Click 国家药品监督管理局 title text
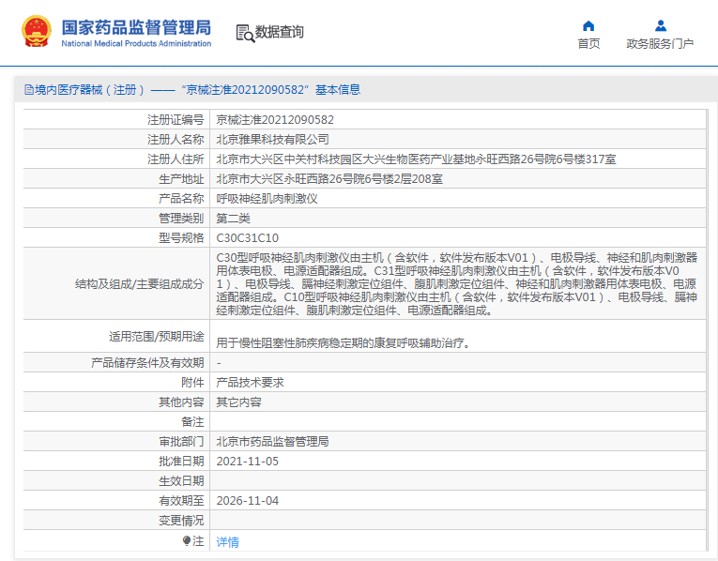The height and width of the screenshot is (561, 718). (136, 27)
